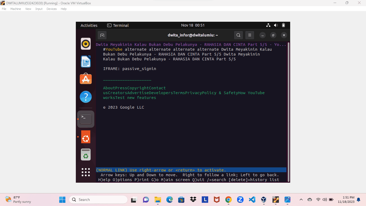Open Task View on the taskbar
Viewport: 366px width, 206px height.
pos(133,200)
